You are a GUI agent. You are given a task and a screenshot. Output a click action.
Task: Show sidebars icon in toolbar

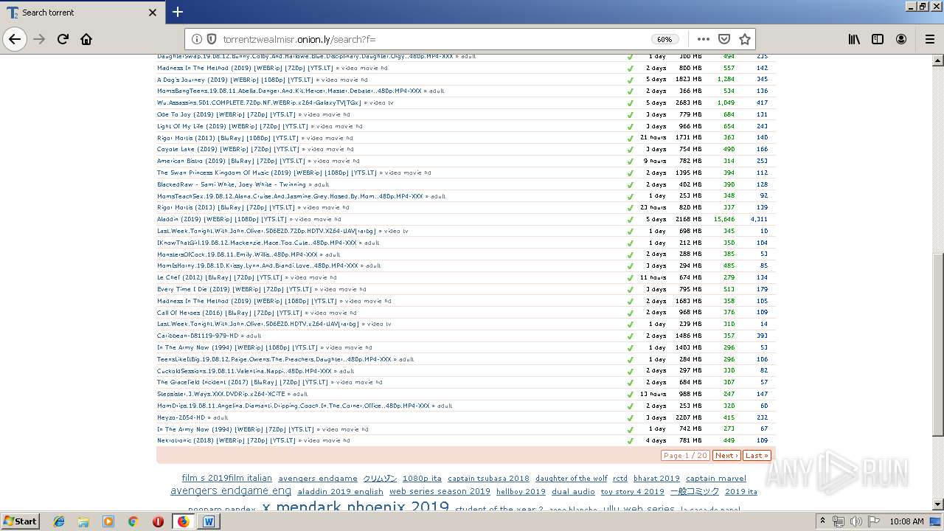point(878,39)
